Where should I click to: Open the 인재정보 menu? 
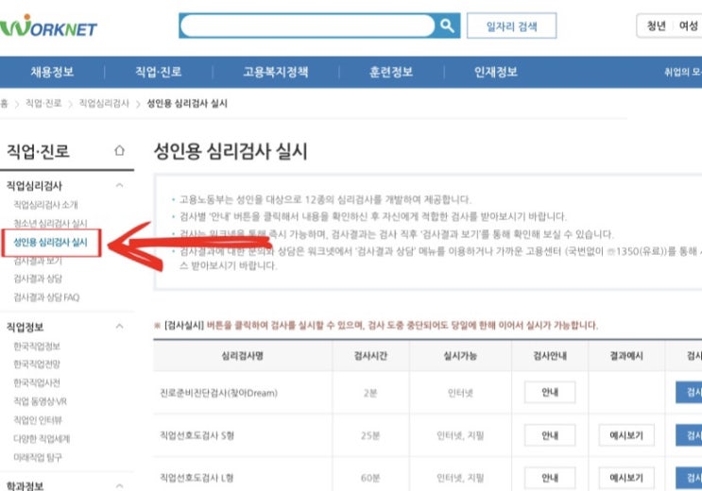[496, 72]
